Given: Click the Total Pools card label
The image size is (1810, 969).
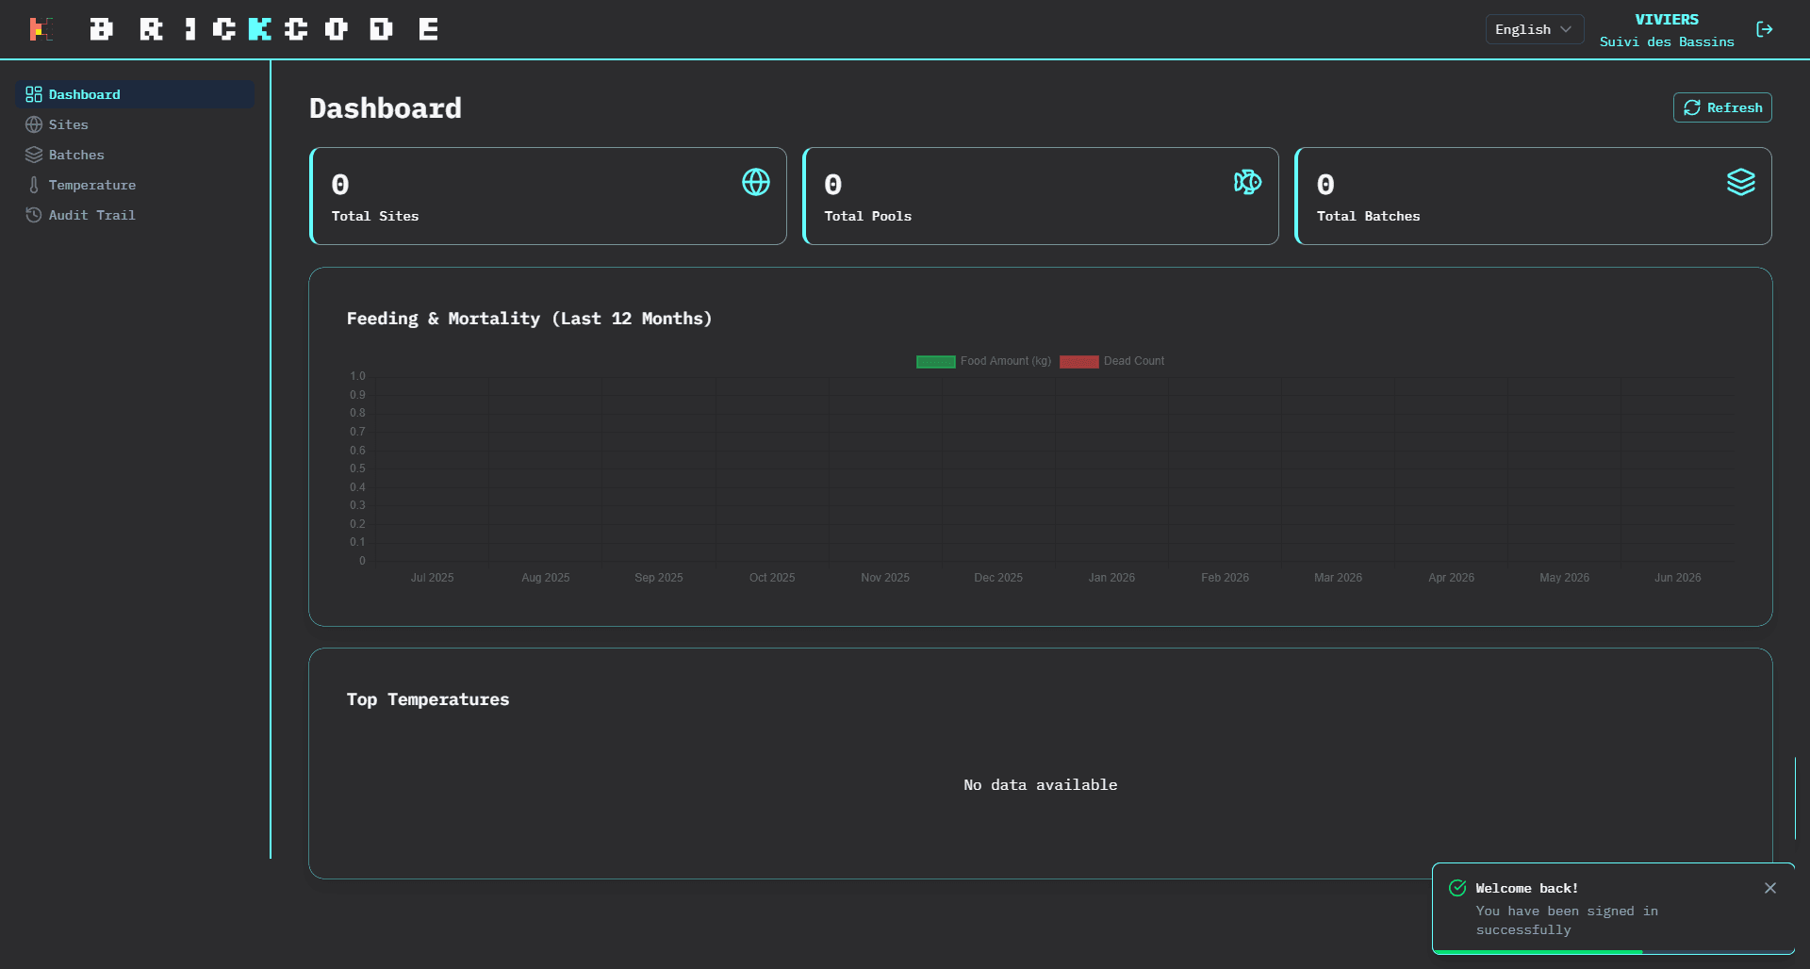Looking at the screenshot, I should [867, 217].
